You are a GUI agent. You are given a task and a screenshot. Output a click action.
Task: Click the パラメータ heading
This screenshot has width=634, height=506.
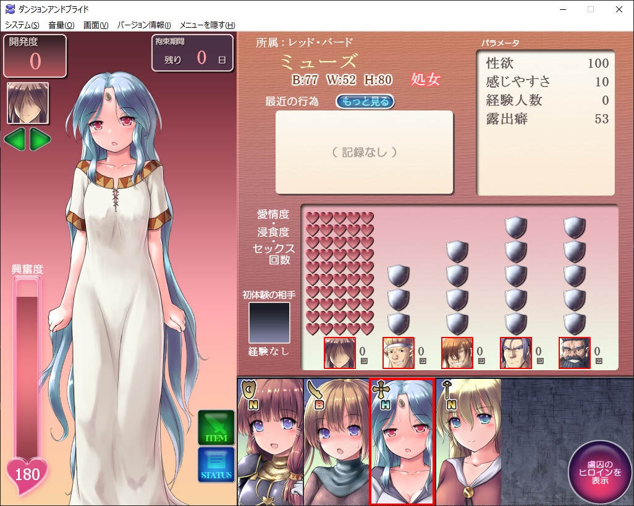(500, 43)
